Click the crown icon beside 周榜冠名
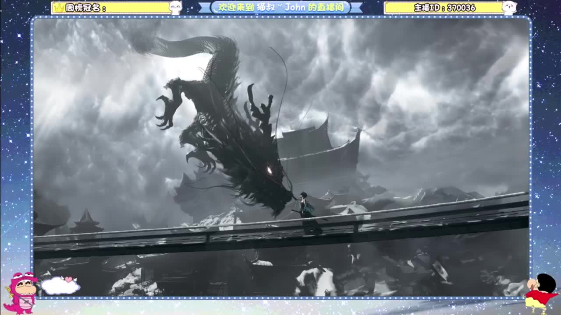The height and width of the screenshot is (315, 561). pos(59,7)
